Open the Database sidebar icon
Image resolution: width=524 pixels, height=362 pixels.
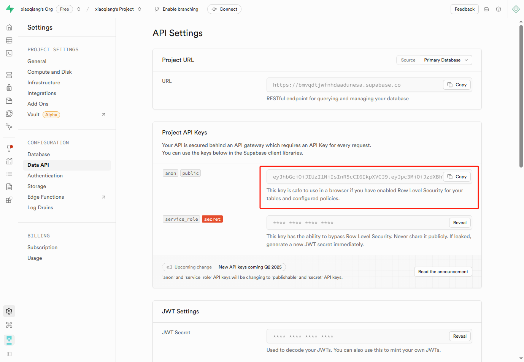[9, 75]
